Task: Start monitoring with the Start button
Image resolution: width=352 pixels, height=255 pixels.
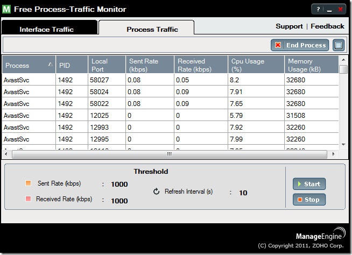Action: click(x=309, y=184)
